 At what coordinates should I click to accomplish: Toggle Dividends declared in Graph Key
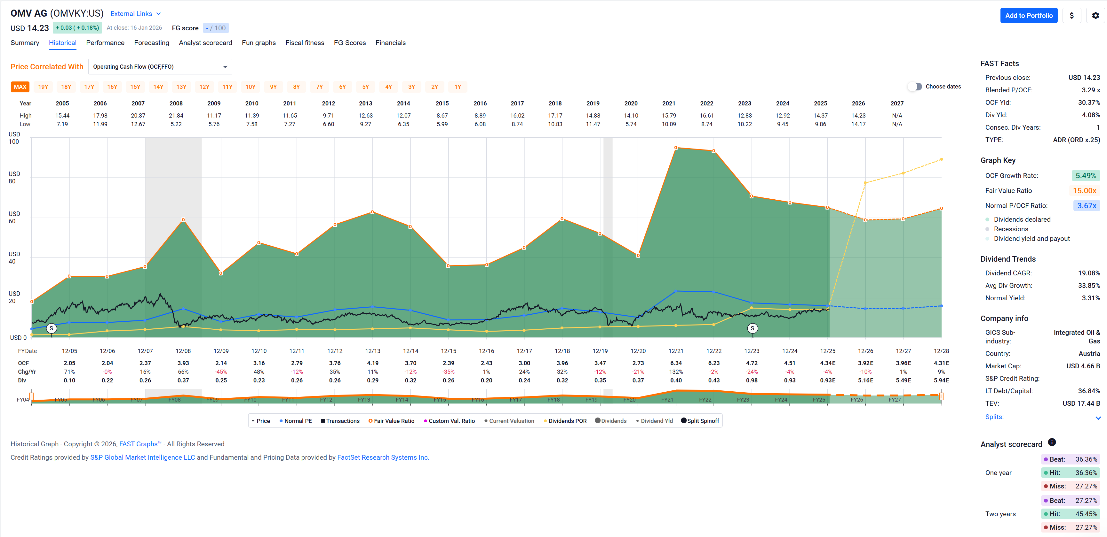[x=988, y=219]
